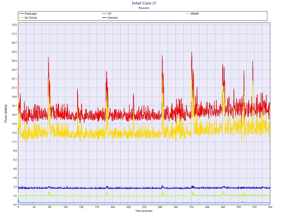Click the green DRAM legend line swatch
Image resolution: width=288 pixels, height=216 pixels.
tap(187, 14)
